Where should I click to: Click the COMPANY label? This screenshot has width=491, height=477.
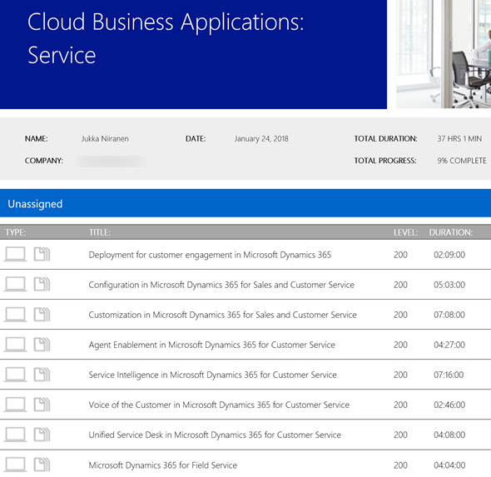click(x=44, y=161)
